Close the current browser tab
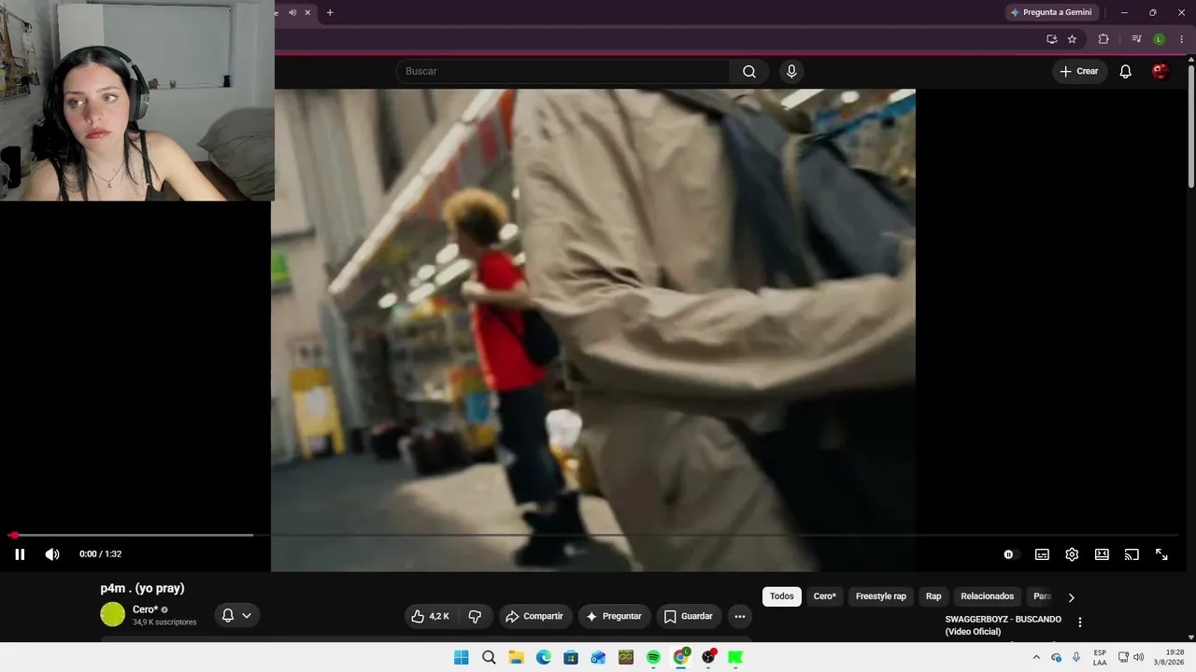The image size is (1196, 672). [307, 12]
